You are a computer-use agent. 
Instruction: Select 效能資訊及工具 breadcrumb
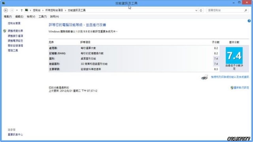click(77, 10)
